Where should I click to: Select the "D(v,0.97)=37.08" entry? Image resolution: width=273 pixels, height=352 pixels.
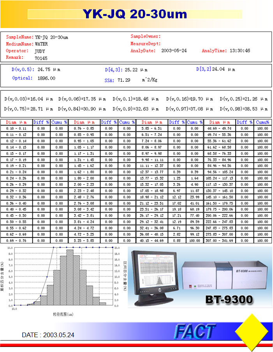coord(190,109)
